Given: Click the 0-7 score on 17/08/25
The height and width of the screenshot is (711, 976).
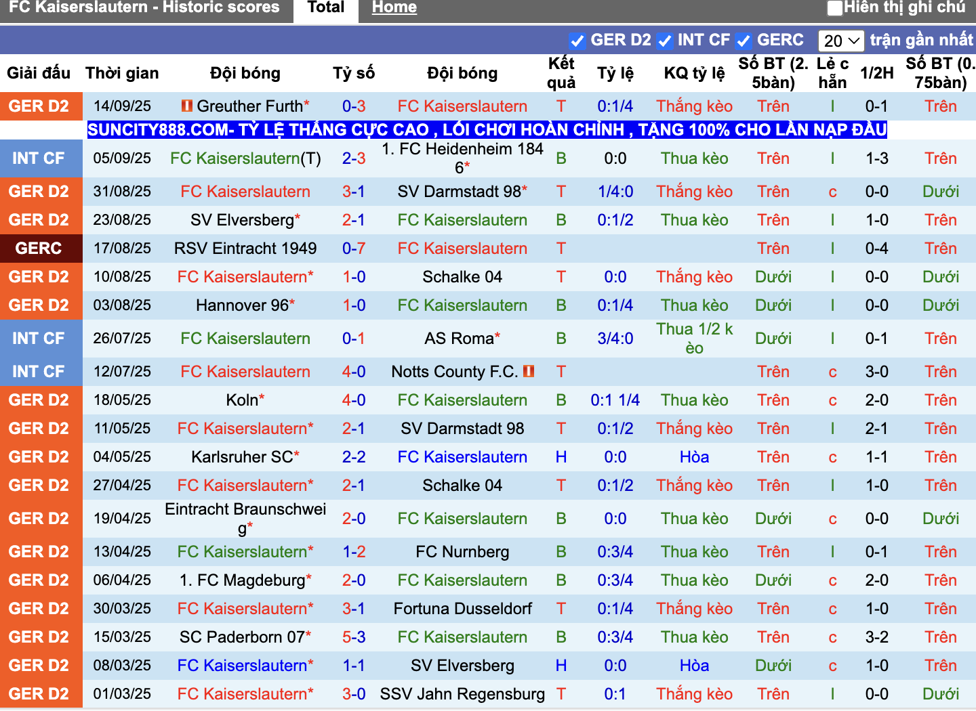Looking at the screenshot, I should (x=354, y=249).
